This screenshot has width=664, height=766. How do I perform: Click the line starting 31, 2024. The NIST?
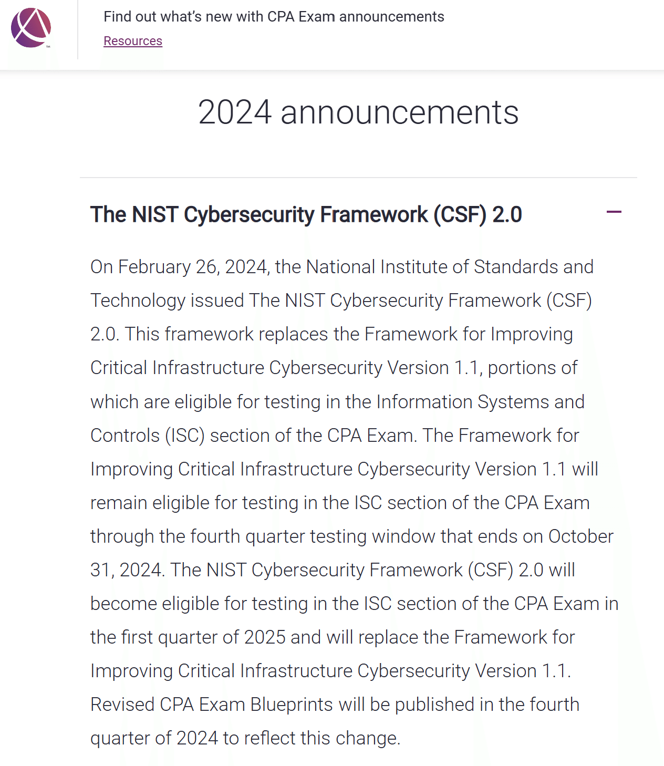(333, 570)
